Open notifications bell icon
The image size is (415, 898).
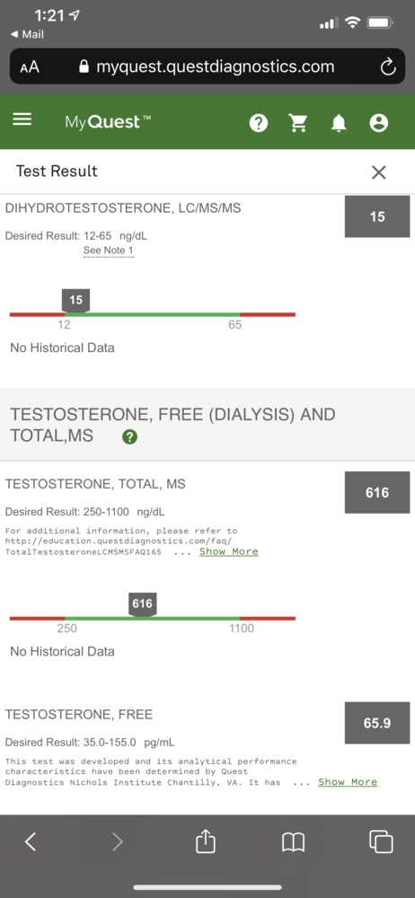[339, 122]
